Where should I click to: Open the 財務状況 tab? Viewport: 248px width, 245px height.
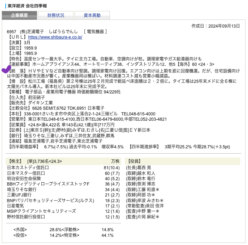coord(56,15)
